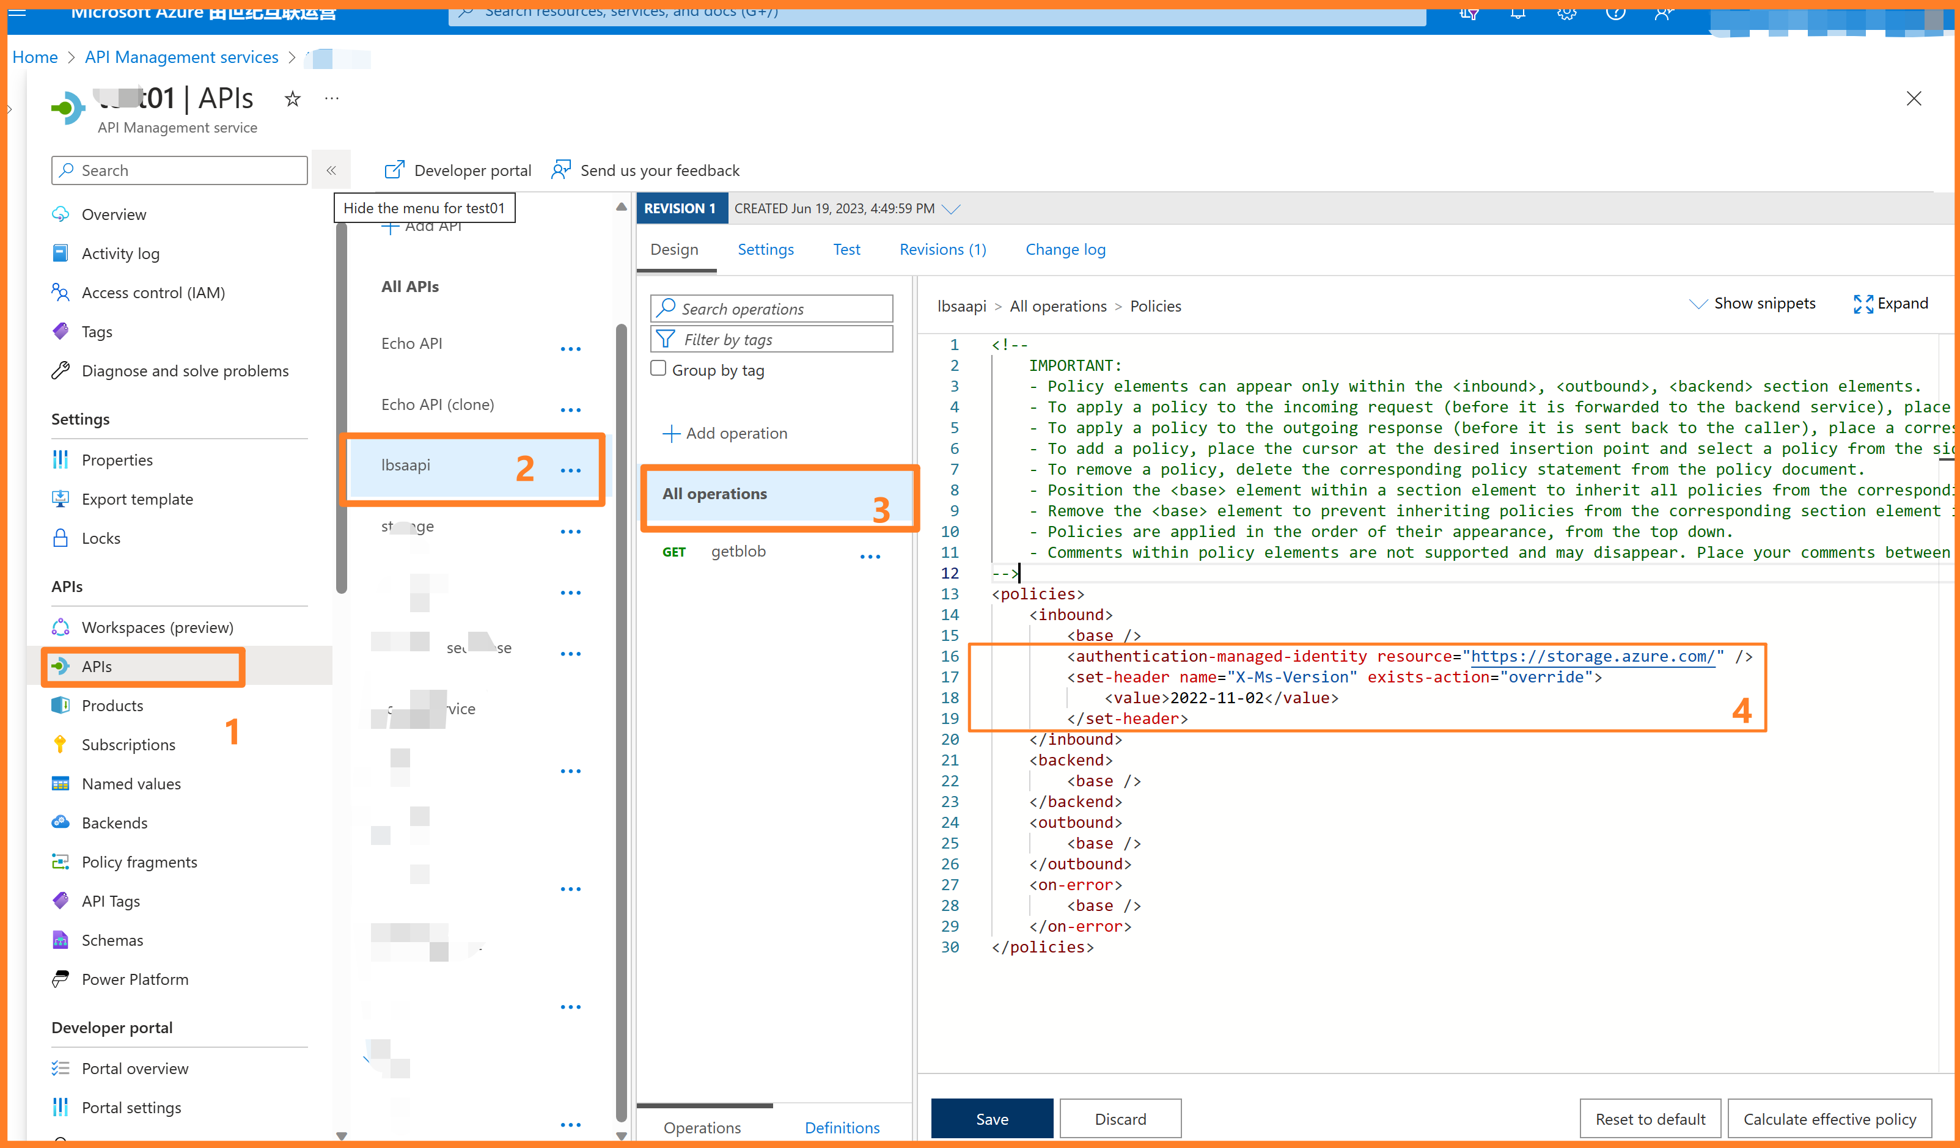Click the Activity log icon
Image resolution: width=1960 pixels, height=1148 pixels.
[x=60, y=253]
